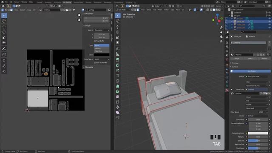Open the Mesh menu in 3D viewport
272x153 pixels.
click(x=160, y=10)
